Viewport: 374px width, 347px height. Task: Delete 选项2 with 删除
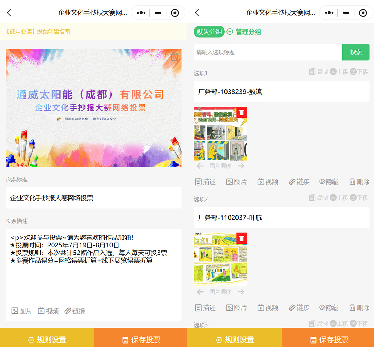coord(359,307)
